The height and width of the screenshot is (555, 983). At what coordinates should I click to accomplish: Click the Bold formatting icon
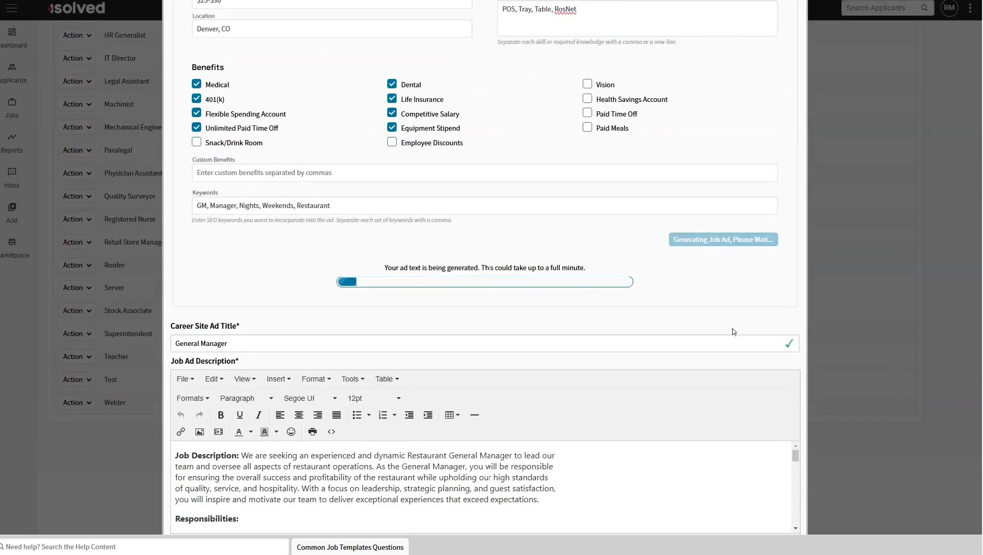(x=221, y=415)
